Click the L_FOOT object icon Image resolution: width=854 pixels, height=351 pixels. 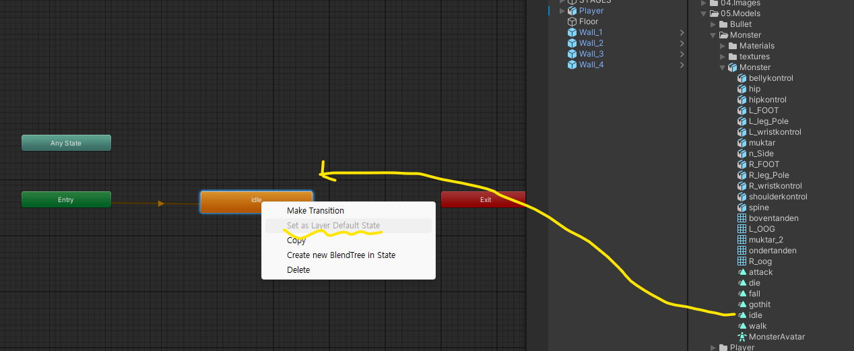(x=742, y=110)
